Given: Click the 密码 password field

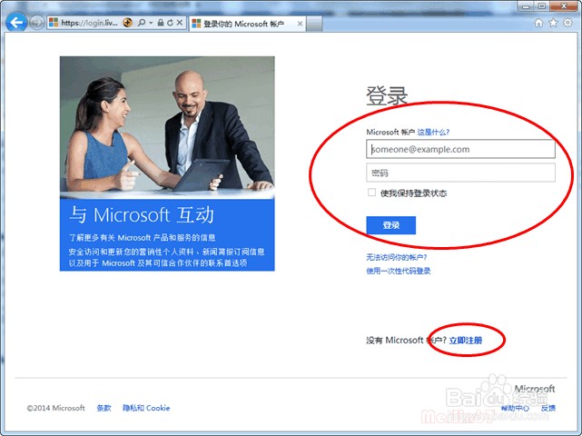Looking at the screenshot, I should (460, 173).
